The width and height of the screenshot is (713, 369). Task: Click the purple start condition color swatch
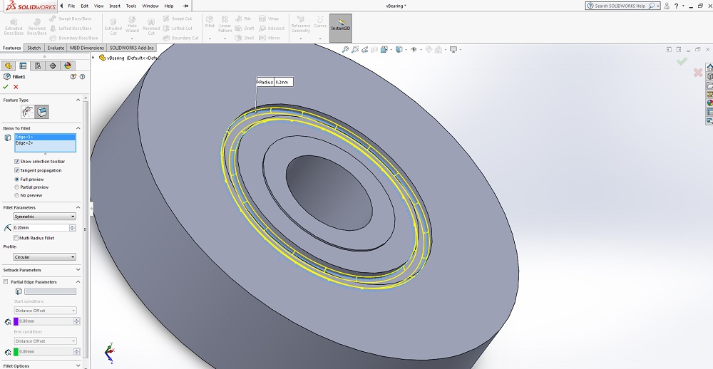point(16,321)
